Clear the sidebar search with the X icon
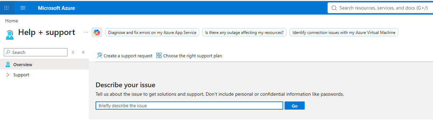 click(73, 52)
